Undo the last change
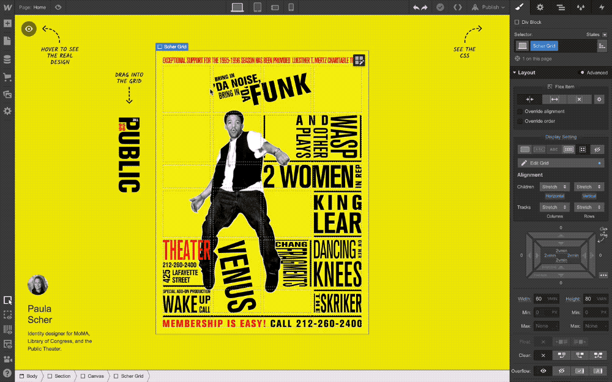612x382 pixels. click(416, 7)
